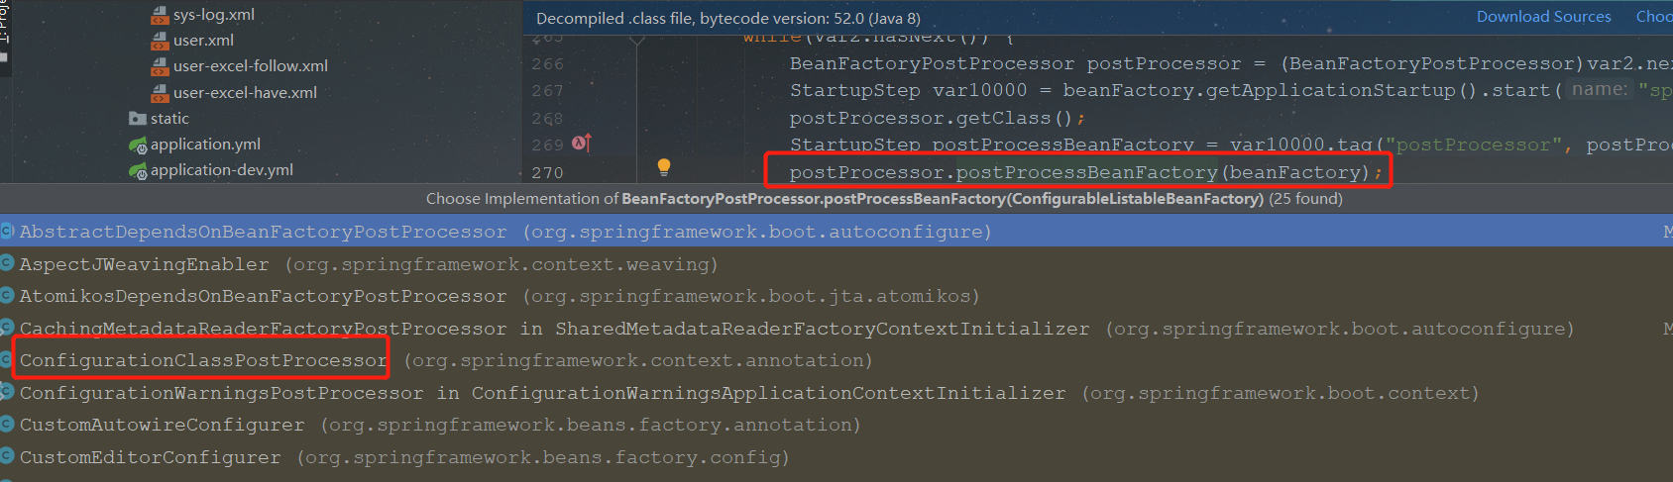Click the Download Sources link
Viewport: 1673px width, 482px height.
click(1543, 17)
